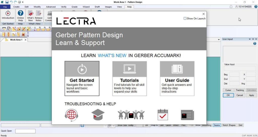The image size is (258, 137).
Task: Click the newspaper icon under Troubleshooting
Action: (x=187, y=115)
